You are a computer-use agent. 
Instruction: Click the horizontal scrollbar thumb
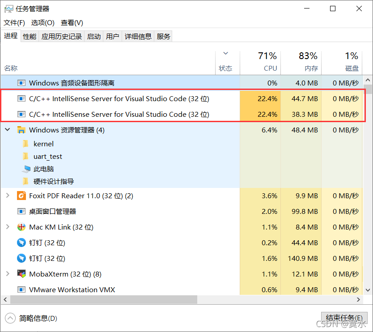point(103,299)
